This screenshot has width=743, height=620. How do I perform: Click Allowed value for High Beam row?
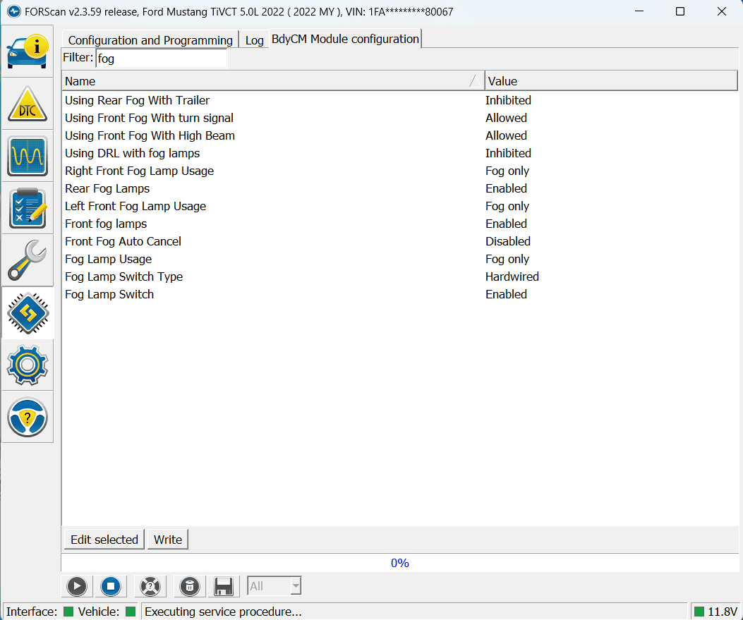[x=506, y=135]
